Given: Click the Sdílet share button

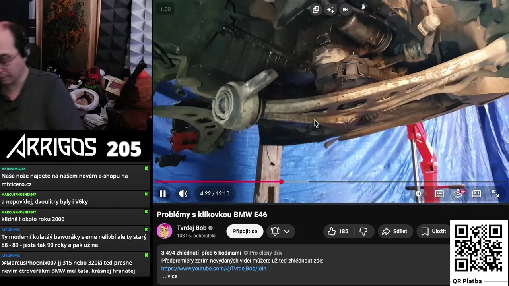Looking at the screenshot, I should tap(394, 231).
